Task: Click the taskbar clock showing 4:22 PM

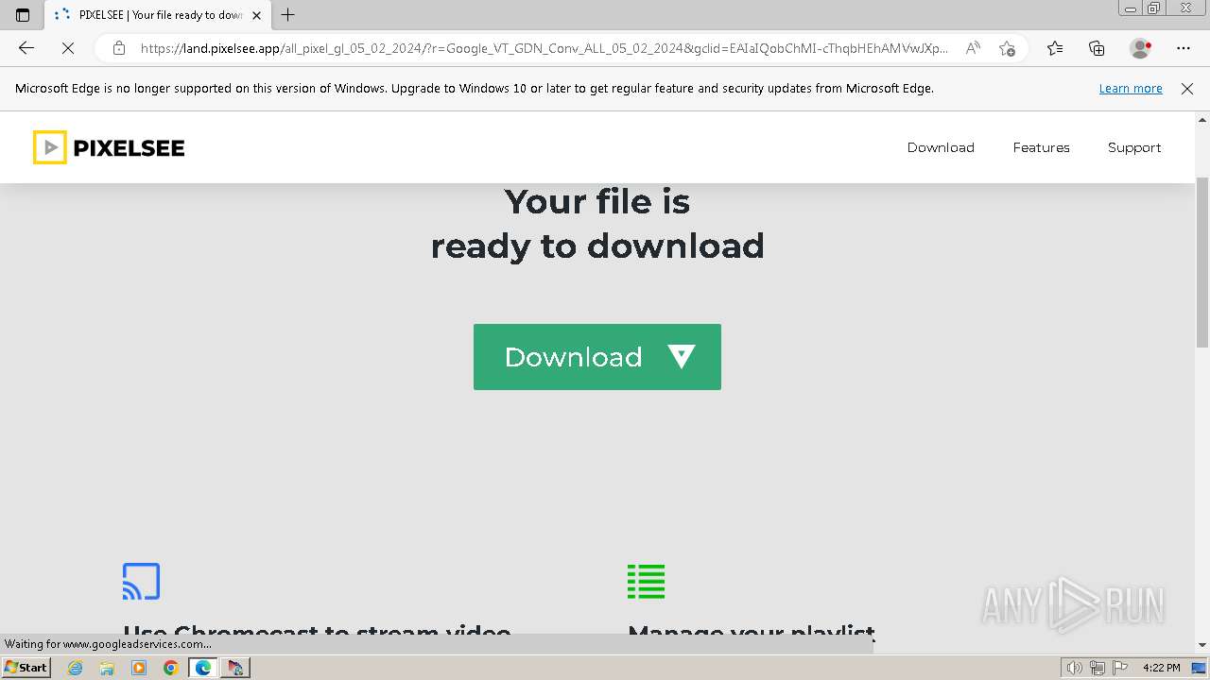Action: coord(1161,668)
